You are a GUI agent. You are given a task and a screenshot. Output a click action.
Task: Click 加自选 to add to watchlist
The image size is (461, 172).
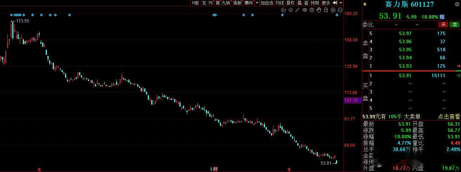click(x=267, y=3)
